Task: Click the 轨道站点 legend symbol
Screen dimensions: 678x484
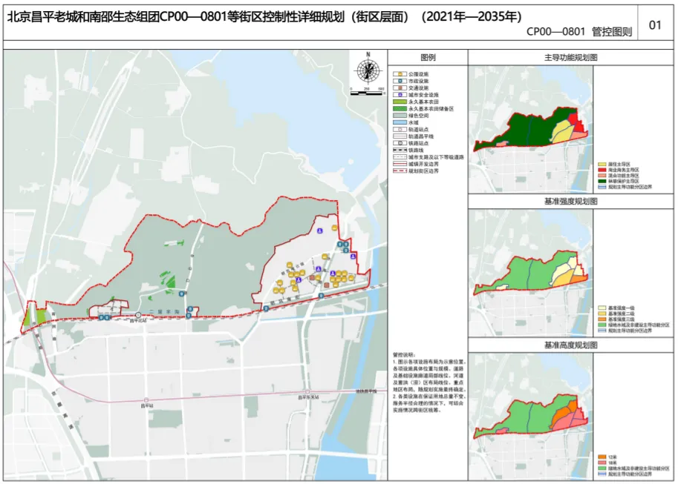Action: point(400,130)
